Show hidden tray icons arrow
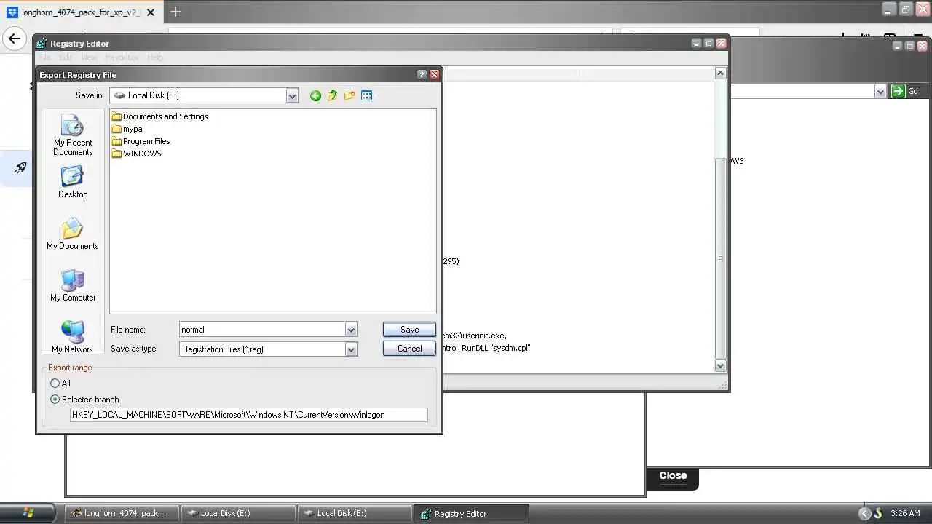The image size is (932, 524). coord(864,513)
